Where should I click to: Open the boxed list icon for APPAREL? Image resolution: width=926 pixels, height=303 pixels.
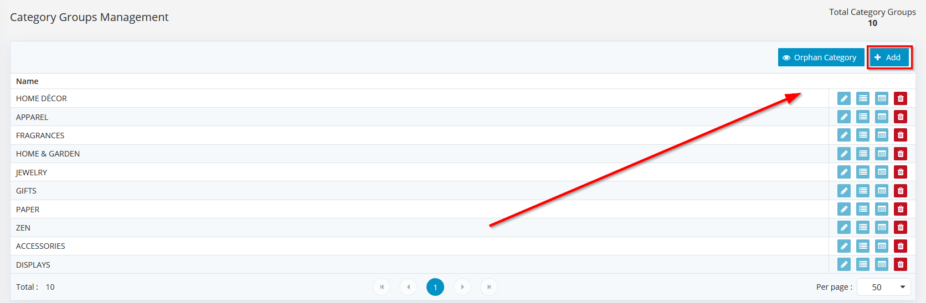point(882,117)
